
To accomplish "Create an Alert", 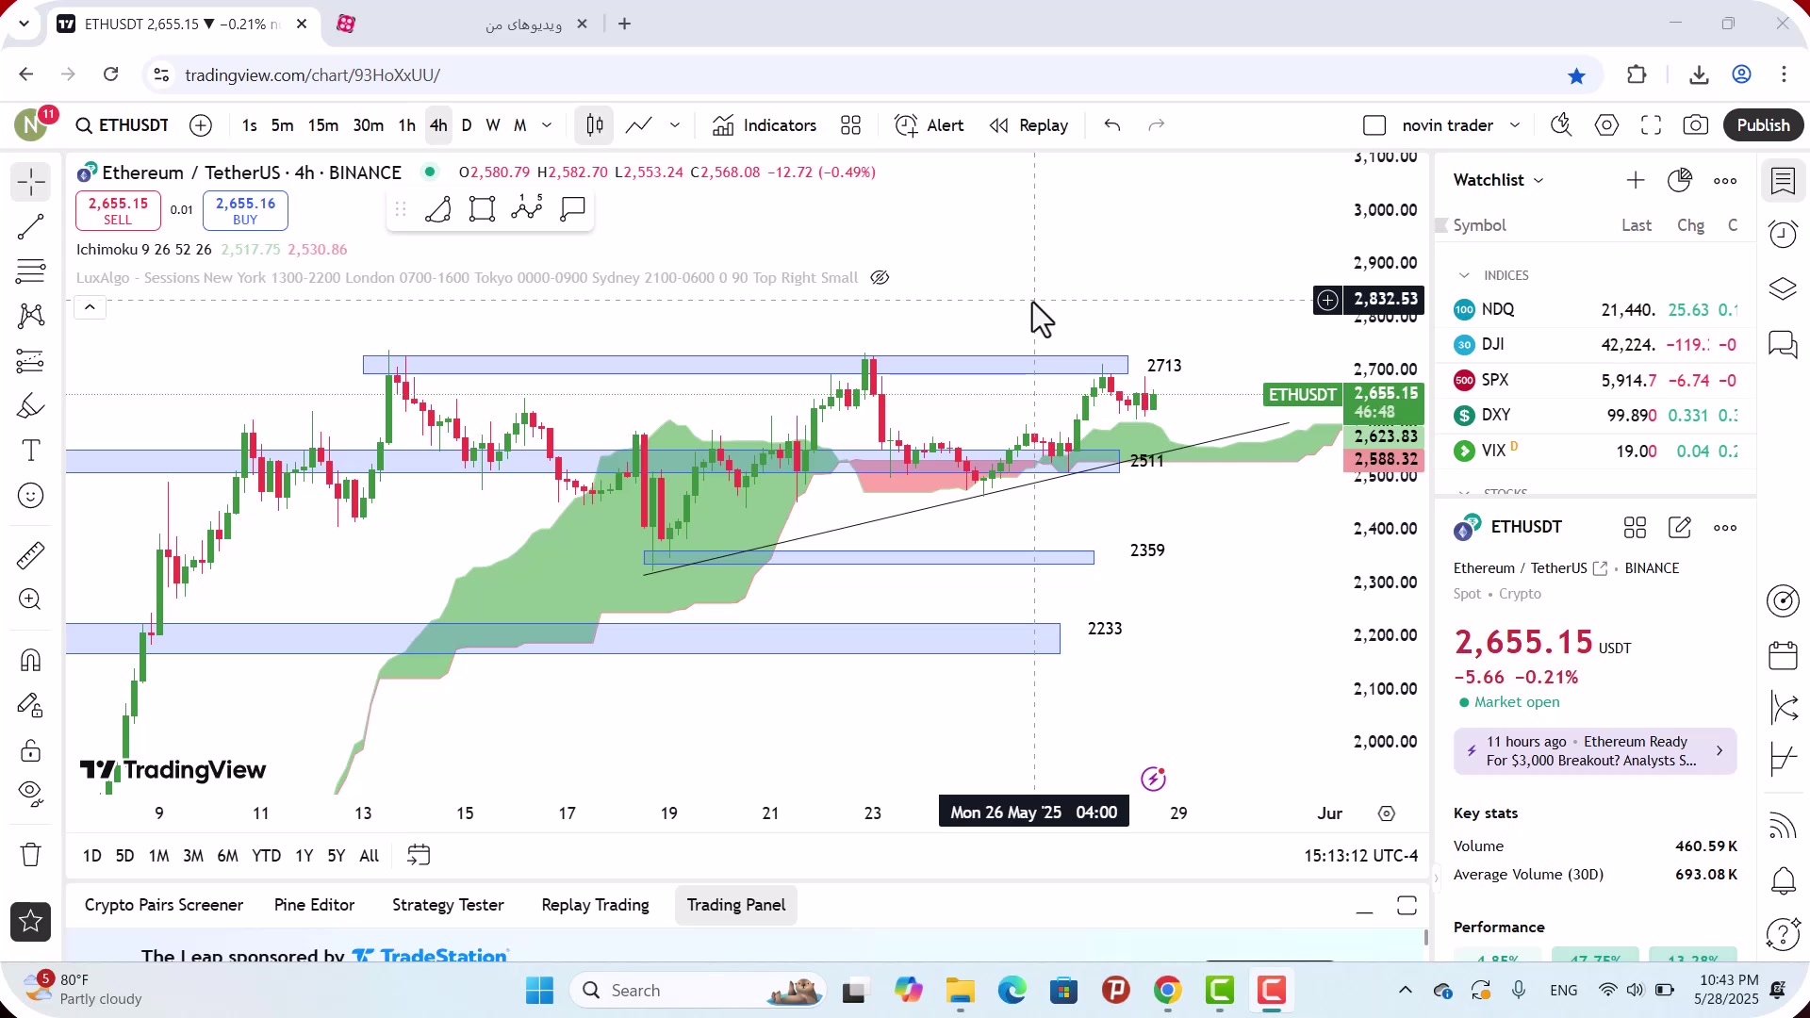I will click(x=930, y=125).
